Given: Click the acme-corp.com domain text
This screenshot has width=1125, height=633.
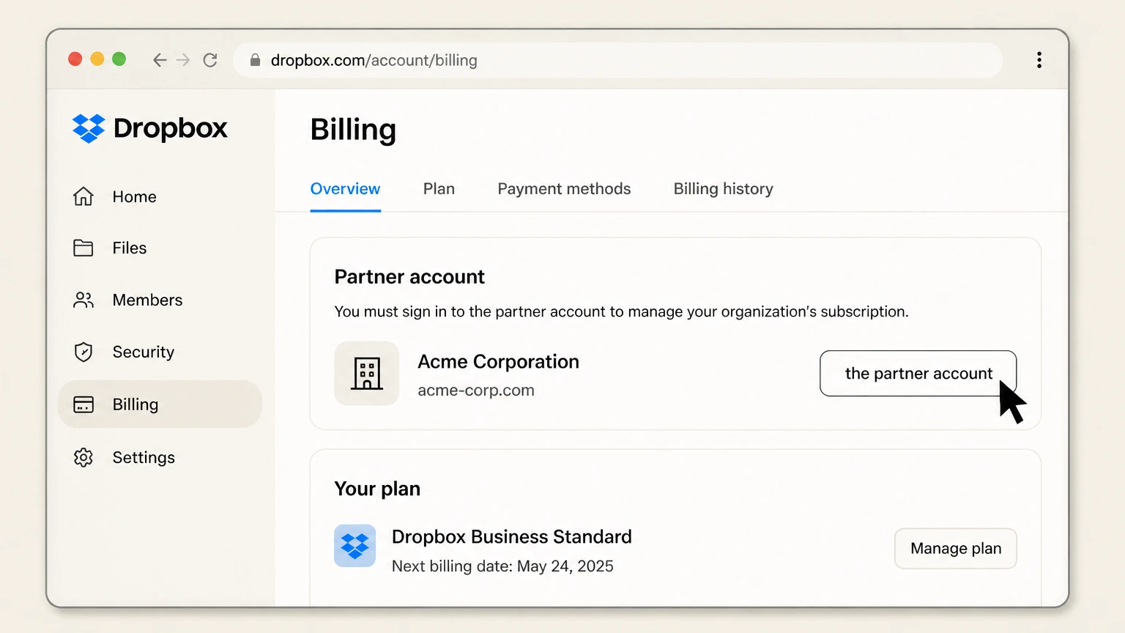Looking at the screenshot, I should (x=476, y=390).
